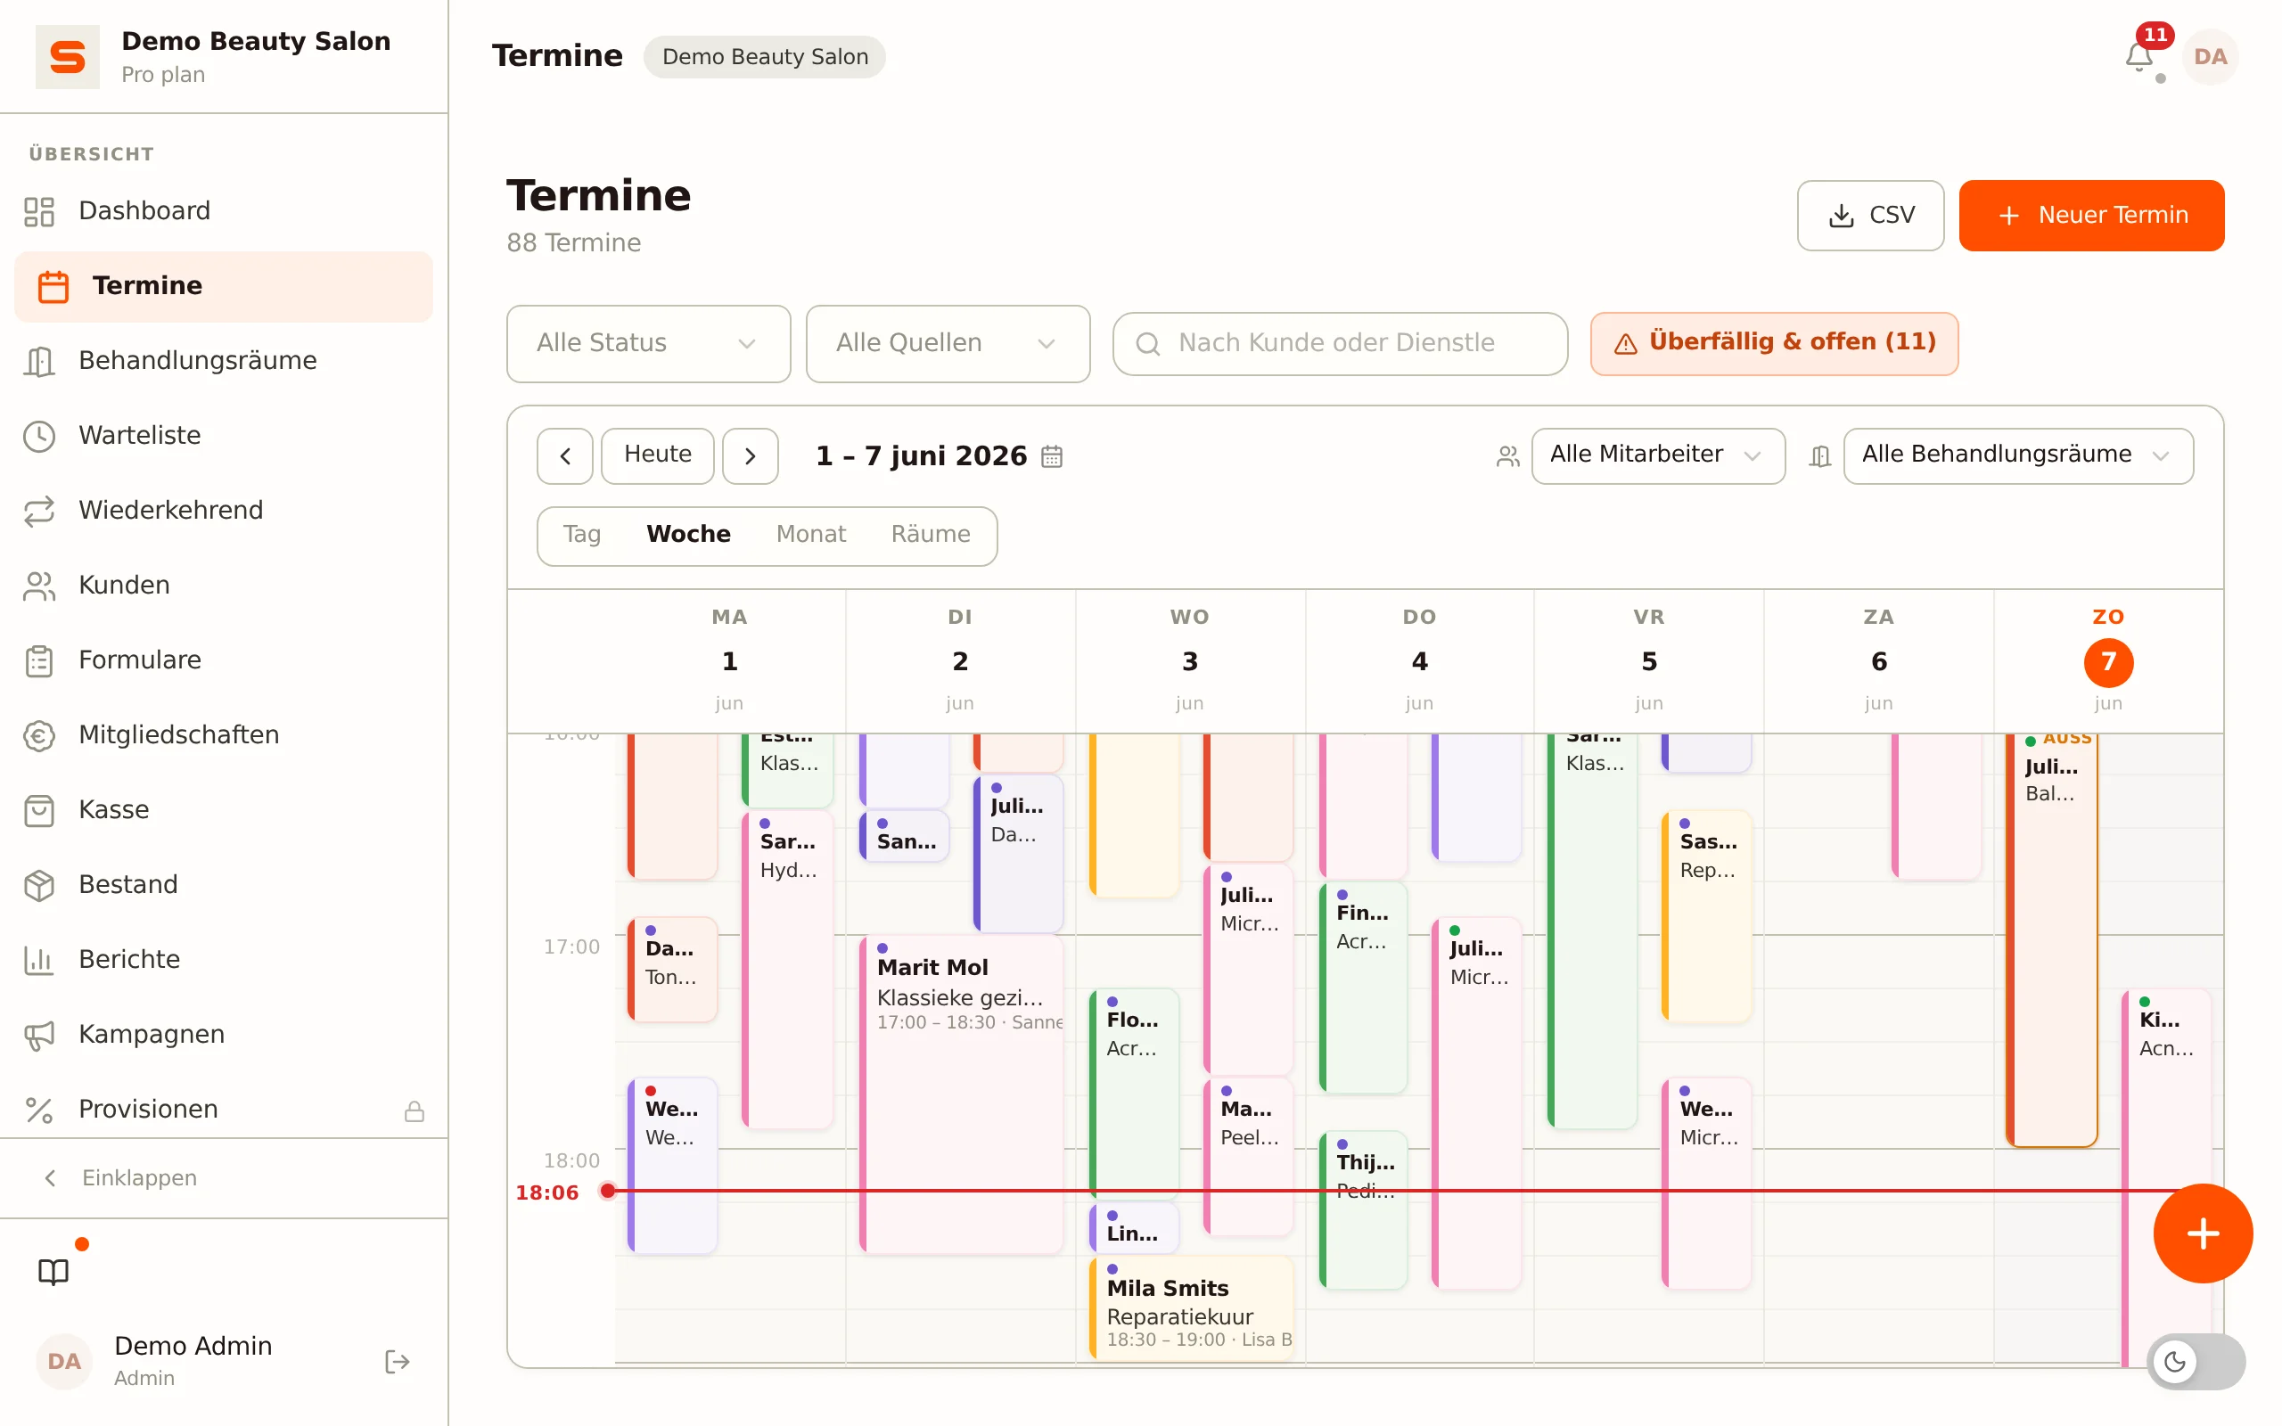Click the Demo Admin profile name
This screenshot has width=2282, height=1426.
tap(193, 1346)
